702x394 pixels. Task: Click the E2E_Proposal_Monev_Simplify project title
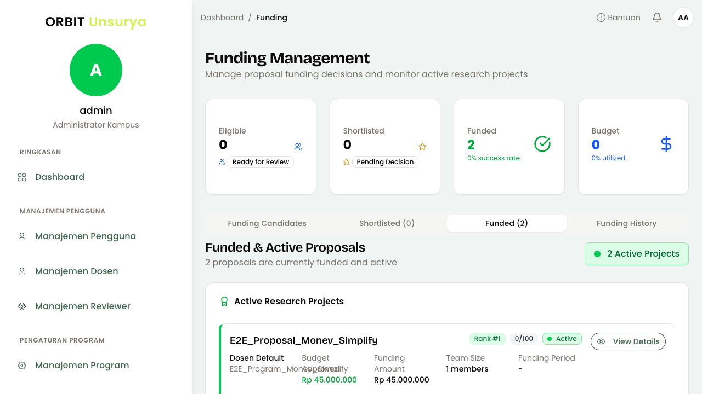(x=304, y=340)
